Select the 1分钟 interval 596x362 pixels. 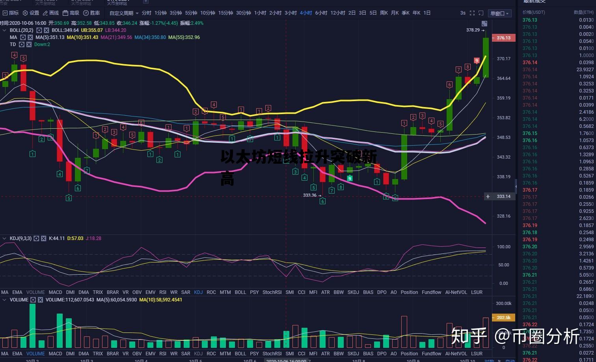tap(160, 13)
